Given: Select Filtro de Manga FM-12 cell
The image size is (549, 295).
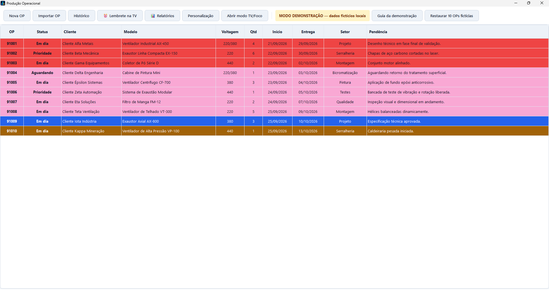Looking at the screenshot, I should [168, 102].
